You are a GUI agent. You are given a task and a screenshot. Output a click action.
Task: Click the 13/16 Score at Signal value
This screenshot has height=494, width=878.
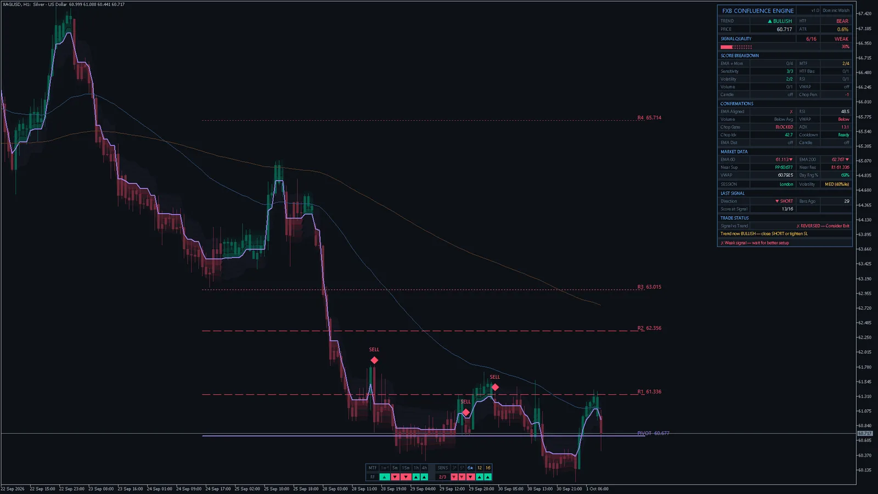pos(787,209)
